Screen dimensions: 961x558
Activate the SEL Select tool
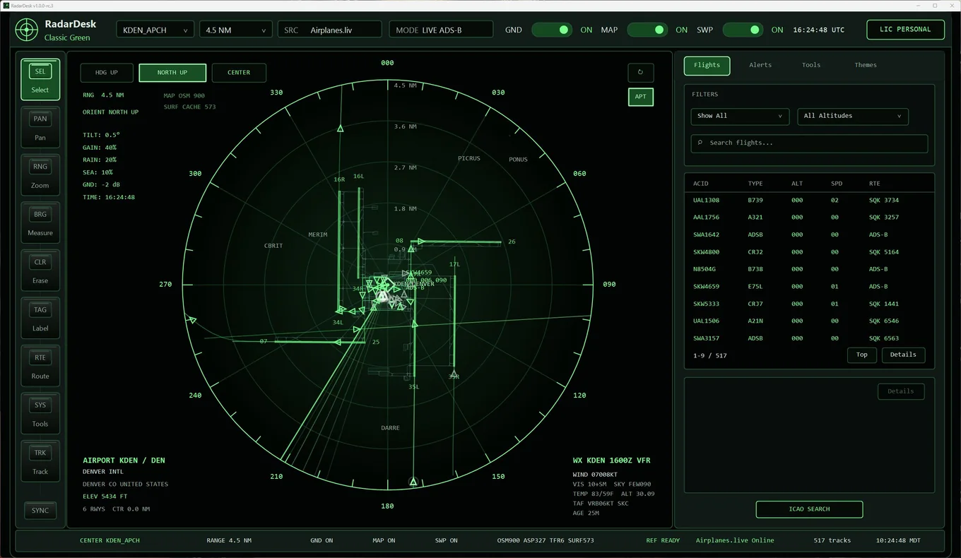coord(40,79)
